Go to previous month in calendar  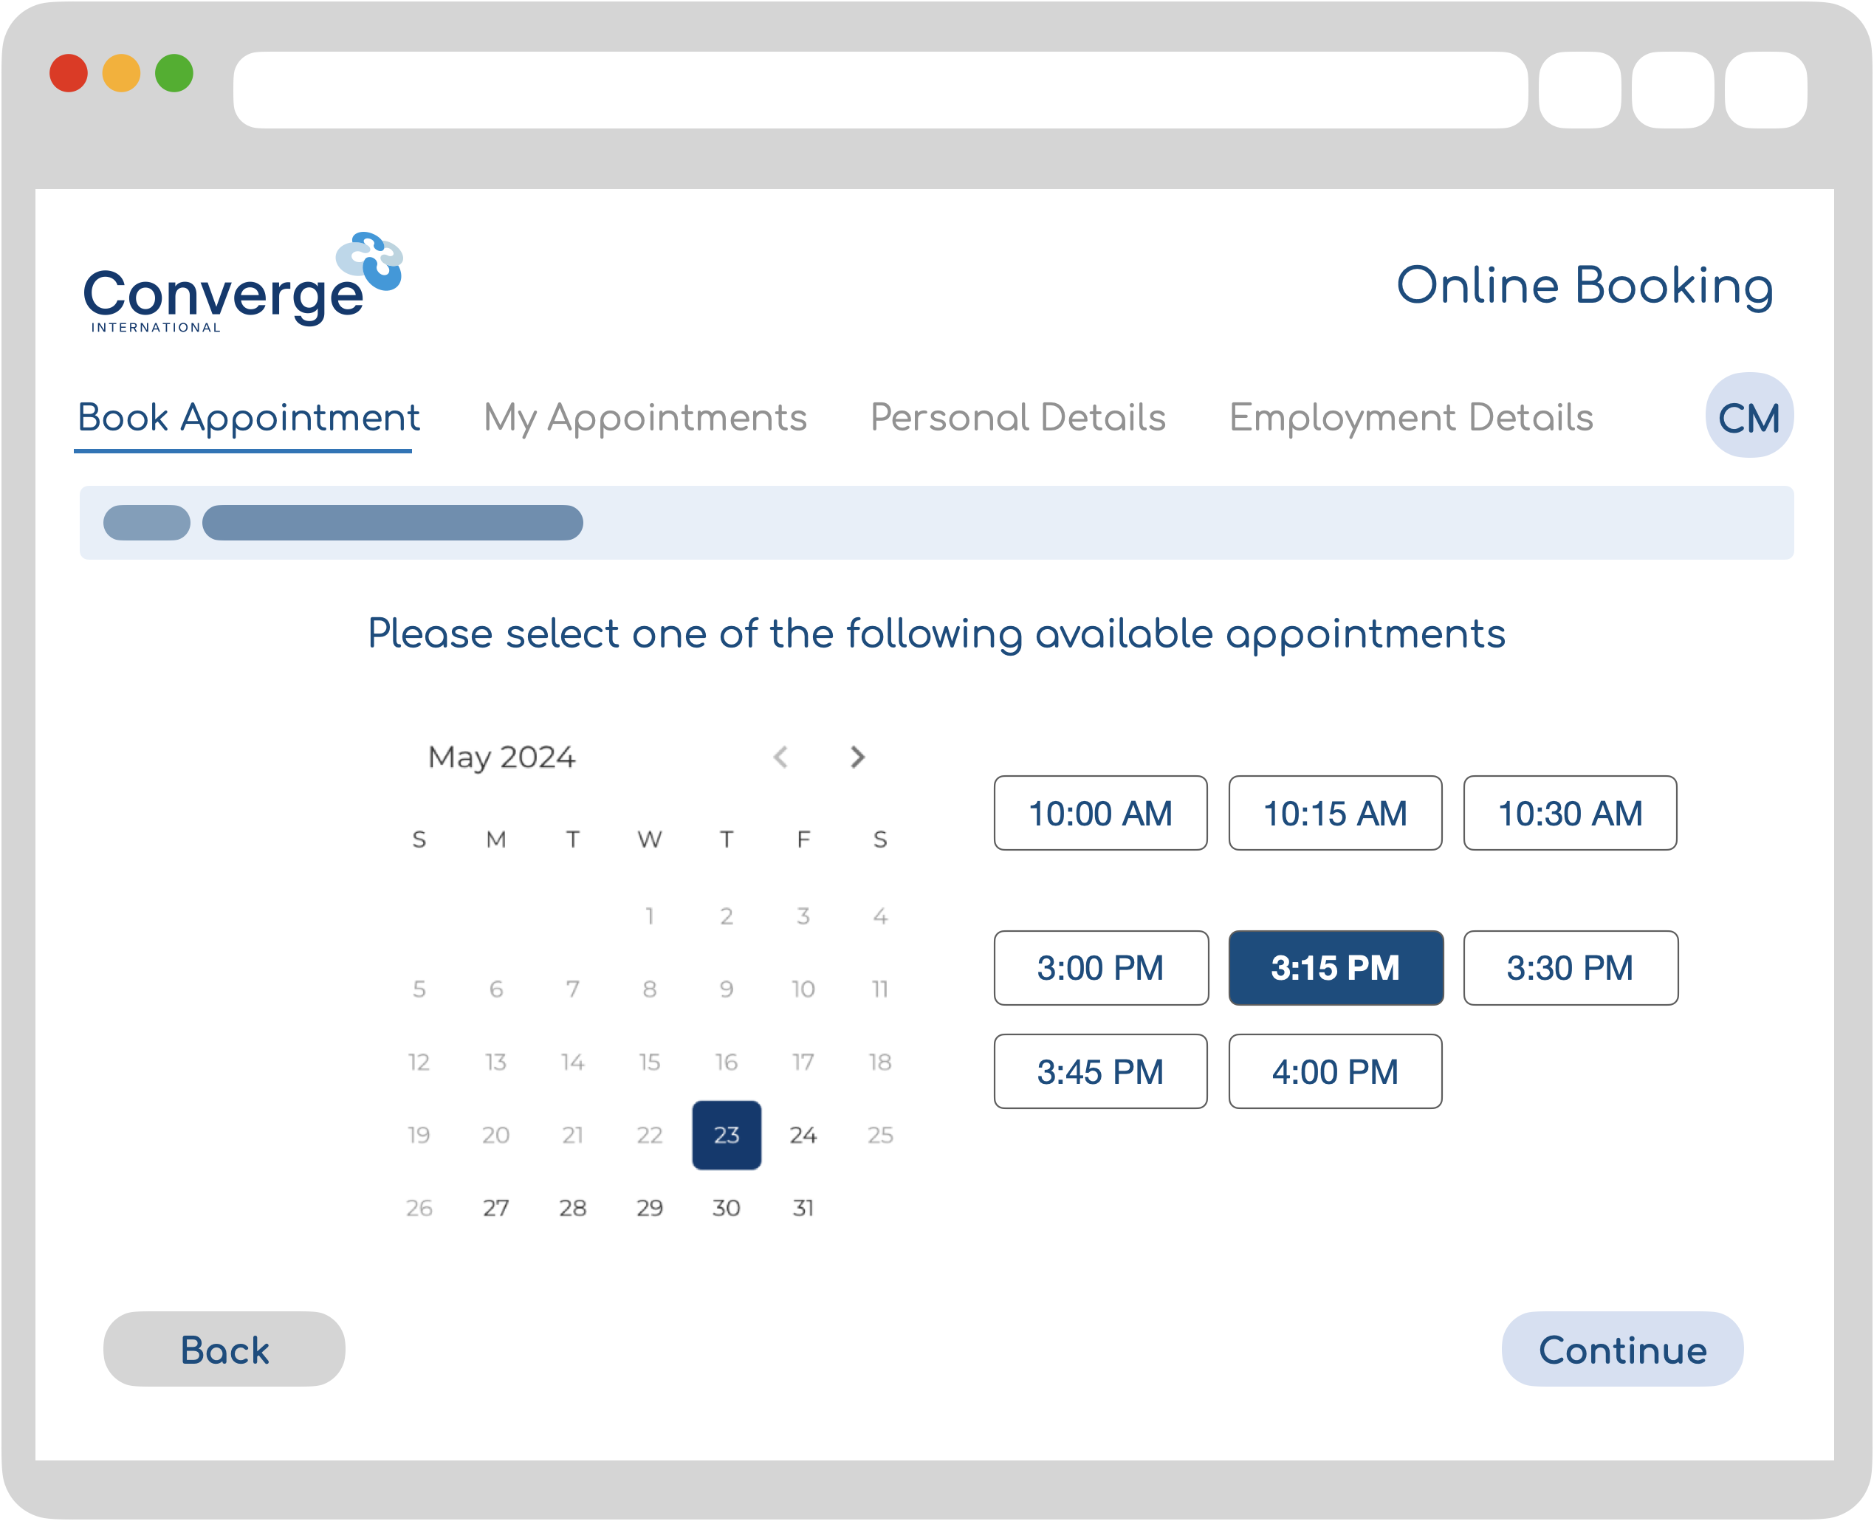click(780, 757)
